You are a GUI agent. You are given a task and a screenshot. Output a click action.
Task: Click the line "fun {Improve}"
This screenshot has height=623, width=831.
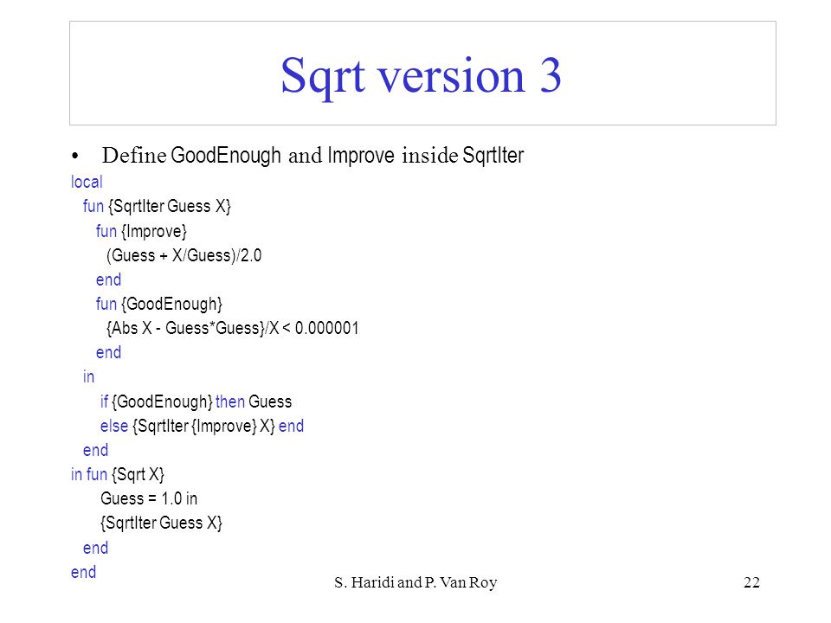click(x=141, y=231)
